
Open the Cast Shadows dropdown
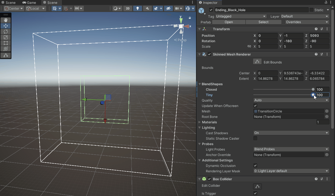pos(291,133)
